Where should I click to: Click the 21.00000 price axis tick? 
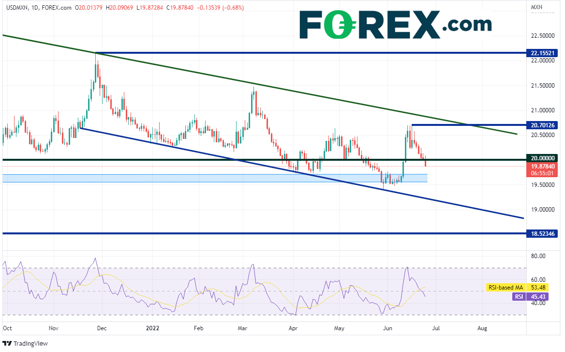tap(542, 110)
